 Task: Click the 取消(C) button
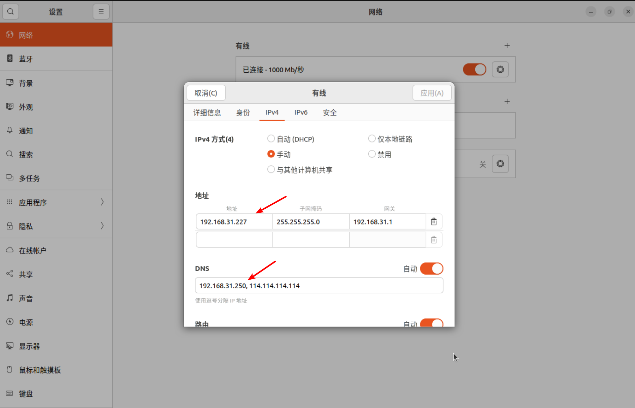point(206,93)
